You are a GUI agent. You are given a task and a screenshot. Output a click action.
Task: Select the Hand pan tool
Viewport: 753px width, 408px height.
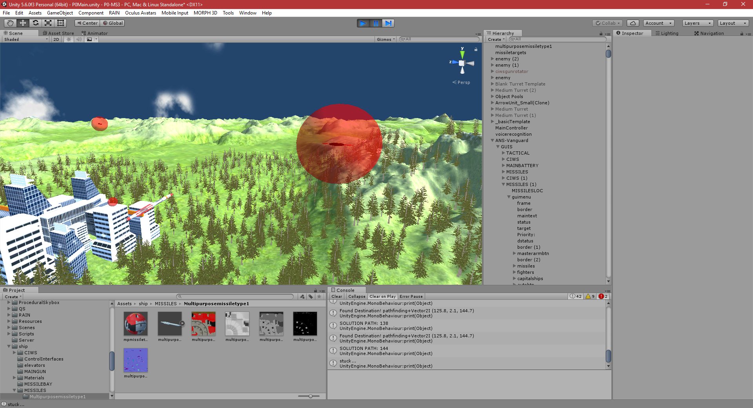[10, 23]
